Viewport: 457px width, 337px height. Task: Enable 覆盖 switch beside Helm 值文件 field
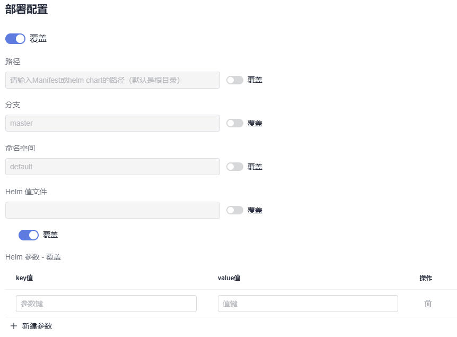click(235, 210)
